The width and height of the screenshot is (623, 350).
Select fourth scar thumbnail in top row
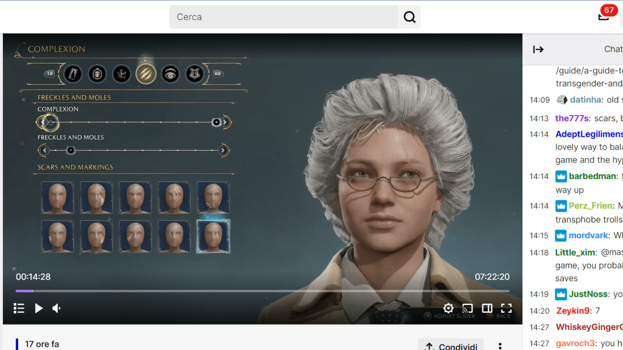[174, 198]
